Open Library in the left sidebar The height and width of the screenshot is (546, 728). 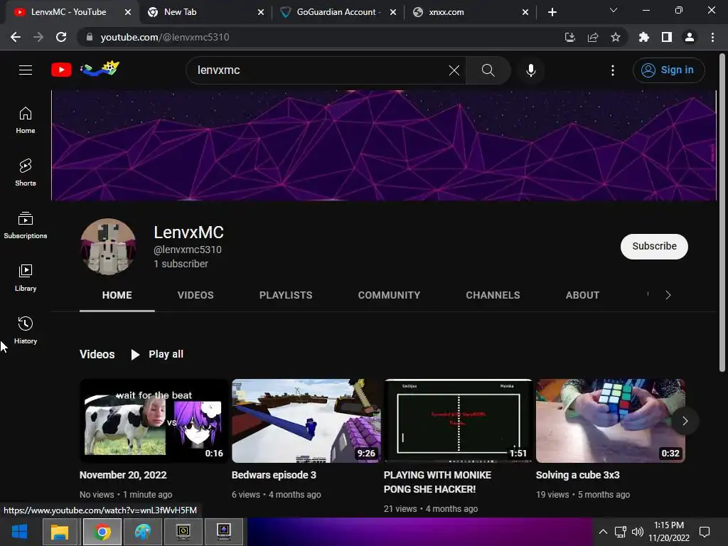coord(26,278)
